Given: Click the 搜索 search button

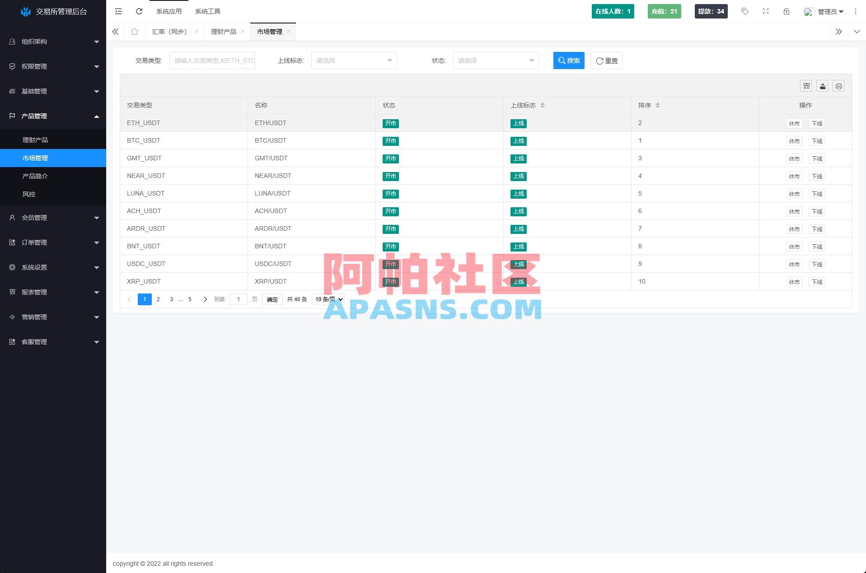Looking at the screenshot, I should [x=568, y=60].
